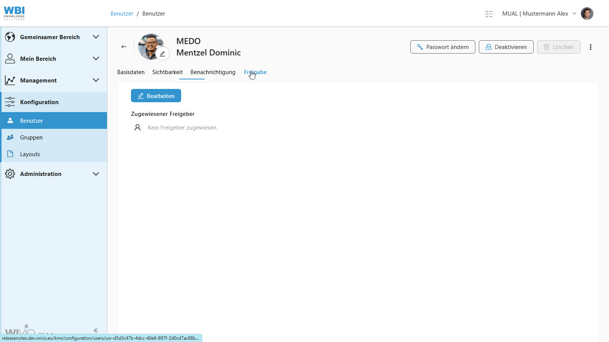
Task: Click the Passwort ändern button
Action: coord(443,47)
